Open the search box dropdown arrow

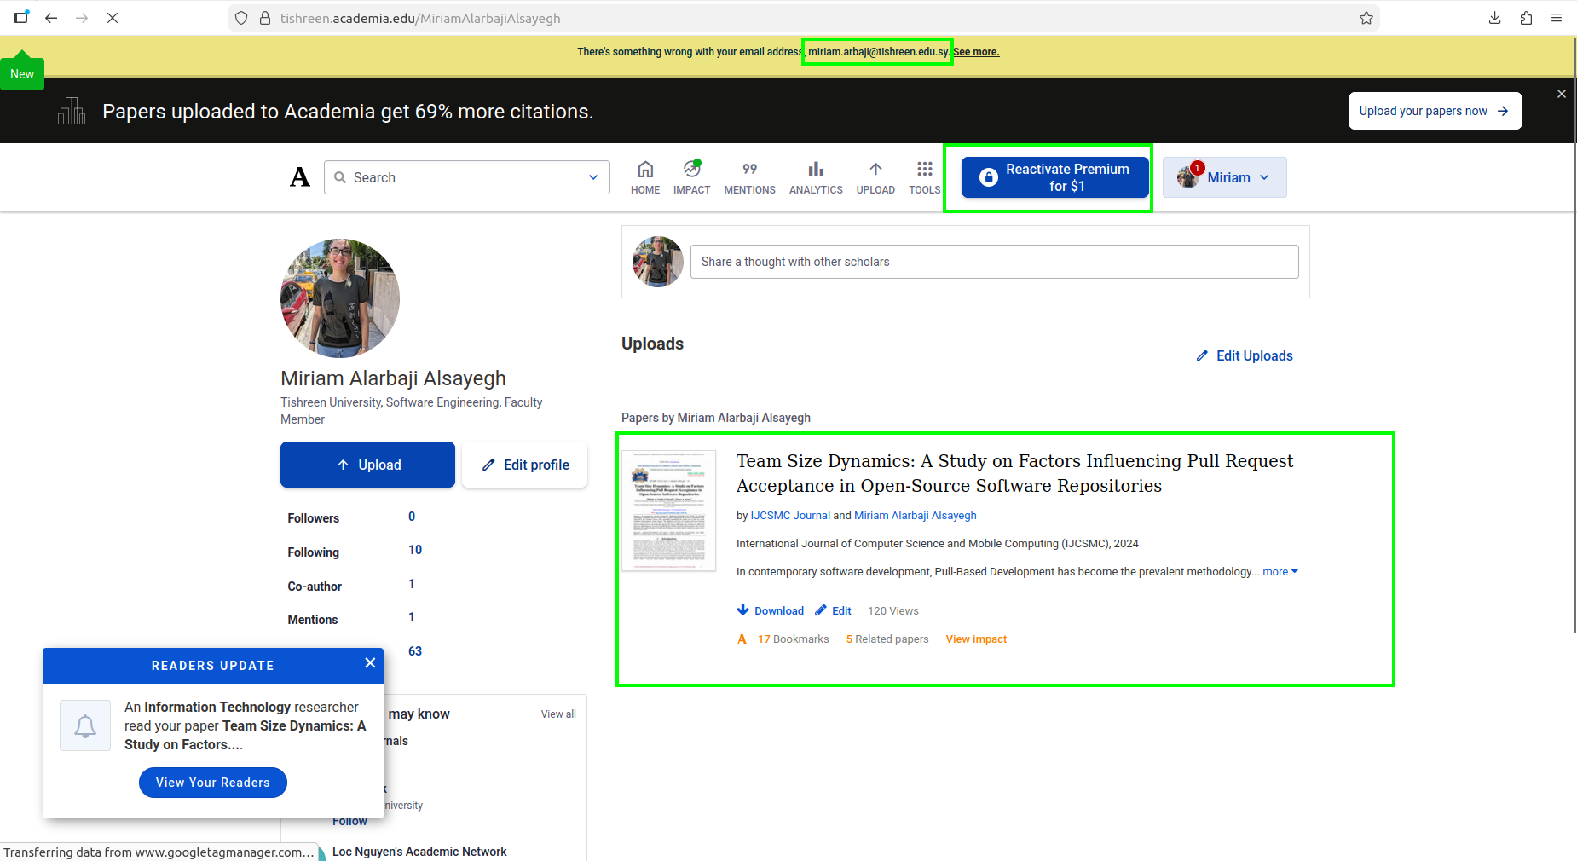pos(593,177)
